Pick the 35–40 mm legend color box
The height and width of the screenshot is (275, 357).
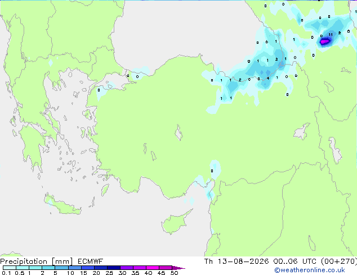pyautogui.click(x=139, y=268)
